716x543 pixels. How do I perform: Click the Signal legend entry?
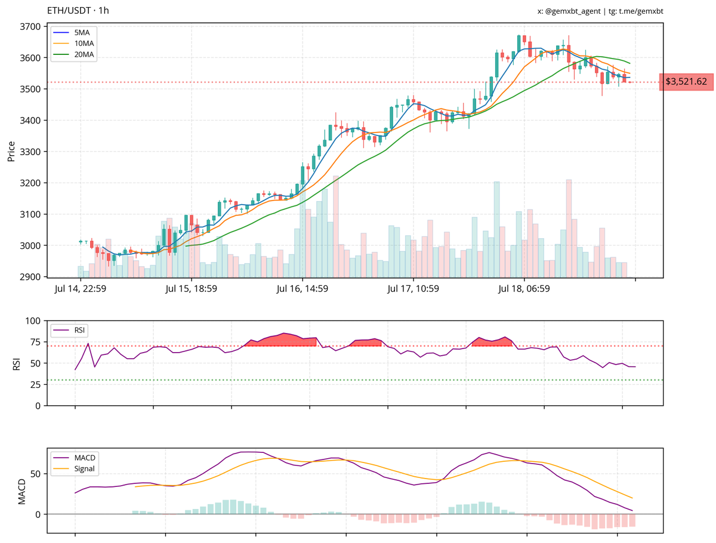click(75, 468)
